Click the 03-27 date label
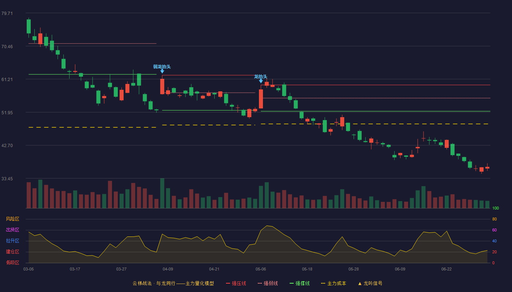The width and height of the screenshot is (512, 292). 121,269
